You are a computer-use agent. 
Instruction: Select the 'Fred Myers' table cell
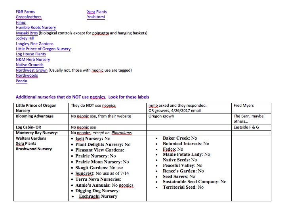[252, 108]
